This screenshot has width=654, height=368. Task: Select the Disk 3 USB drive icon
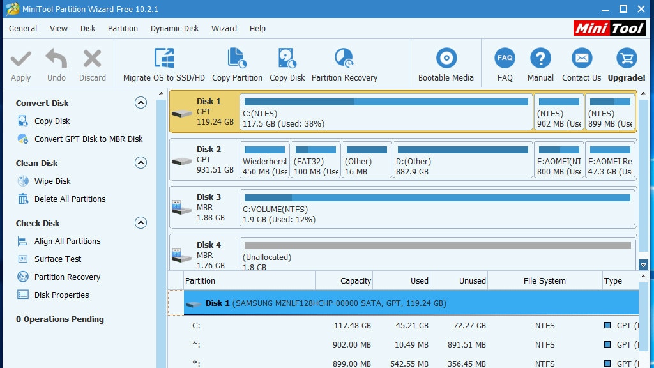[182, 208]
